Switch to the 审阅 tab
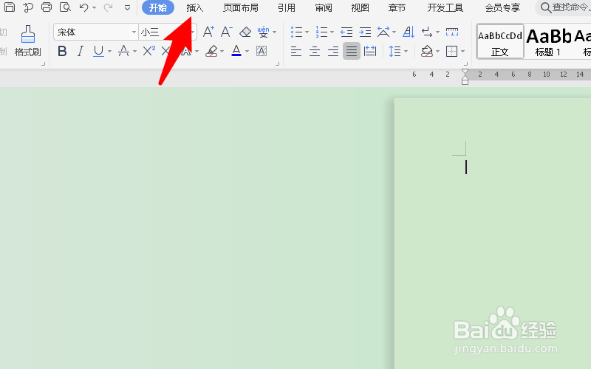 [x=324, y=7]
